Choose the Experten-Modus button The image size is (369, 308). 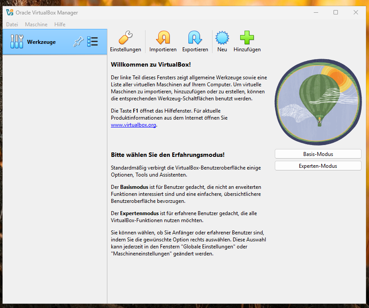coord(318,166)
